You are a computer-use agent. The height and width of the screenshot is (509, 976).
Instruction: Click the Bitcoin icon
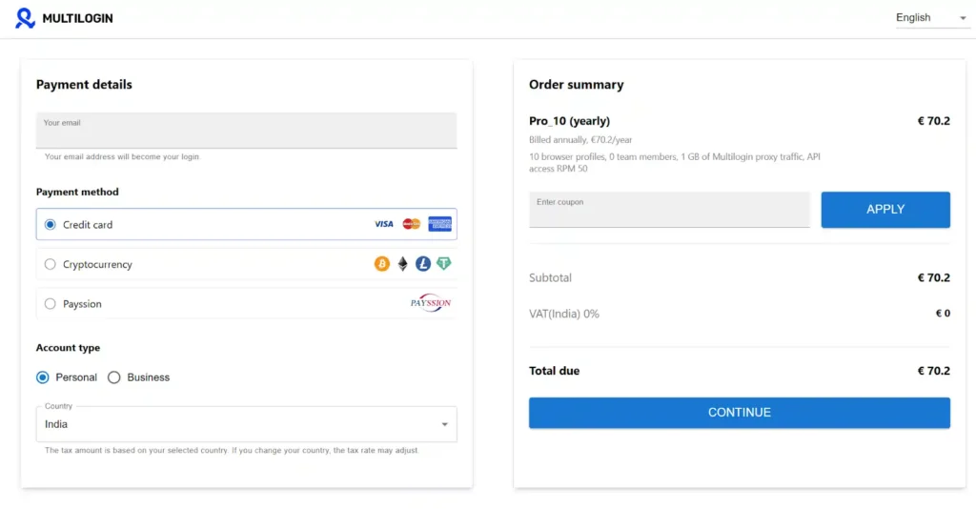click(382, 264)
